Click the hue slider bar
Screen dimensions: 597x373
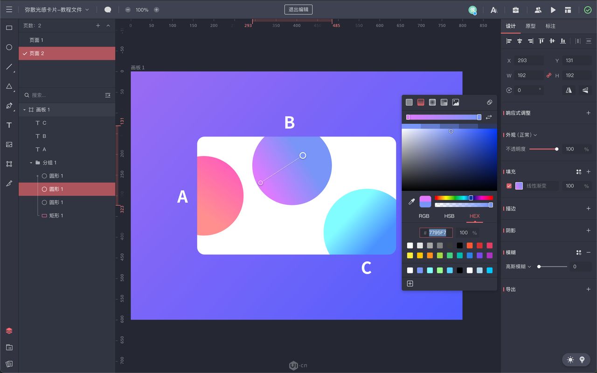click(464, 198)
